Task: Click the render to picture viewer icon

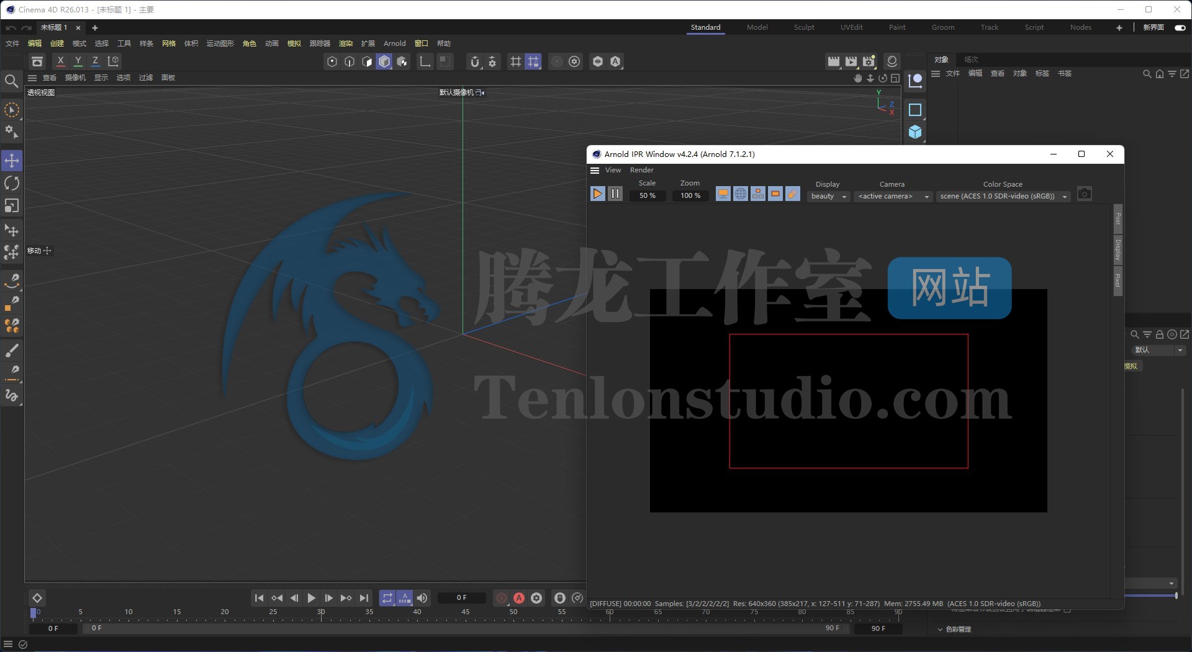Action: pos(851,61)
